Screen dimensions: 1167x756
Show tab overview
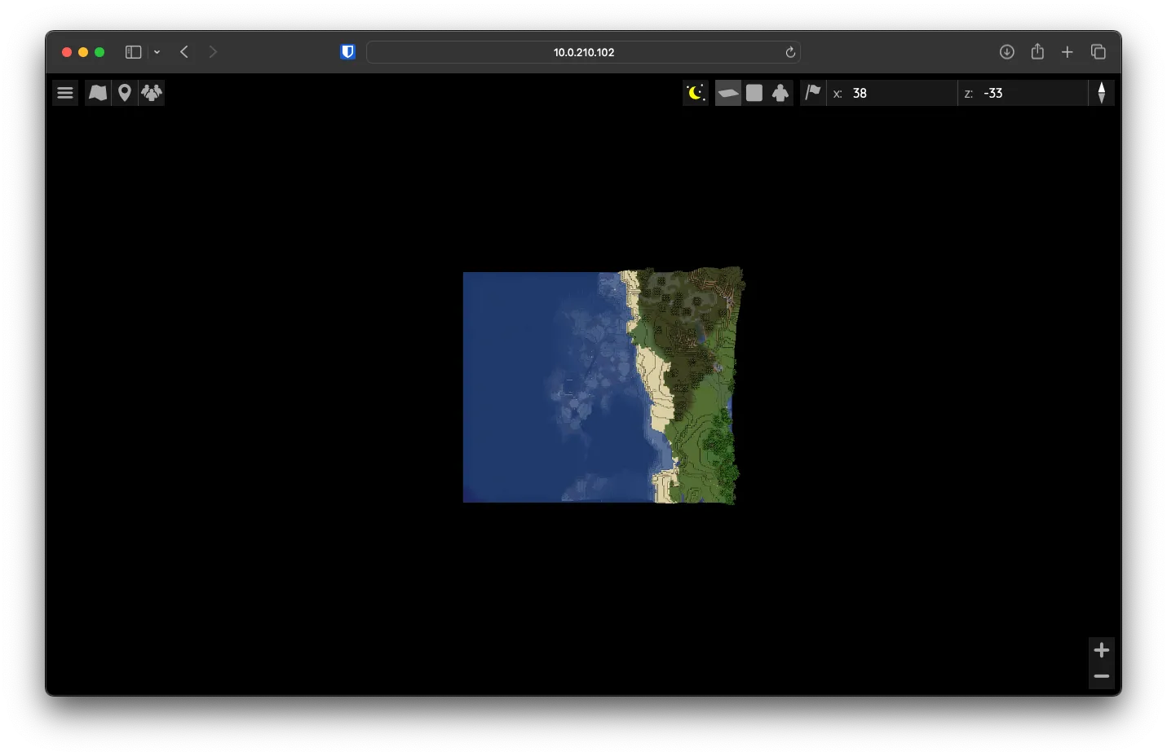tap(1098, 52)
